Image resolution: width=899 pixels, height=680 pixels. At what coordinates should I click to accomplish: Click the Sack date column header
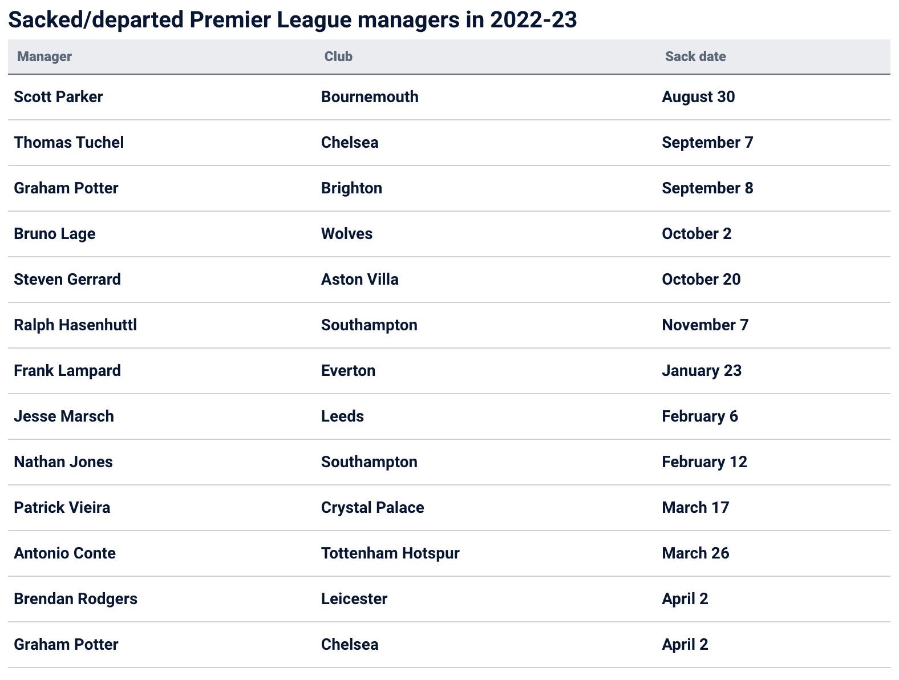tap(695, 56)
